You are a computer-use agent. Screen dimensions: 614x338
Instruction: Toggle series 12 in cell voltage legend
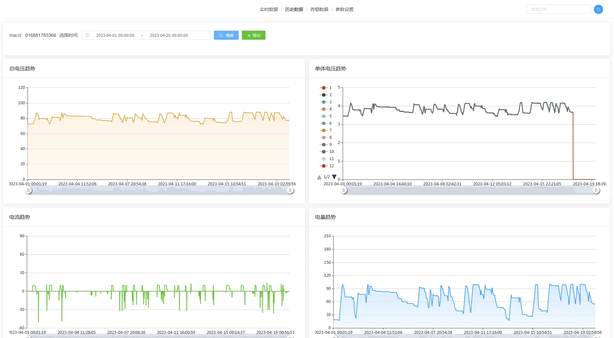pyautogui.click(x=327, y=166)
